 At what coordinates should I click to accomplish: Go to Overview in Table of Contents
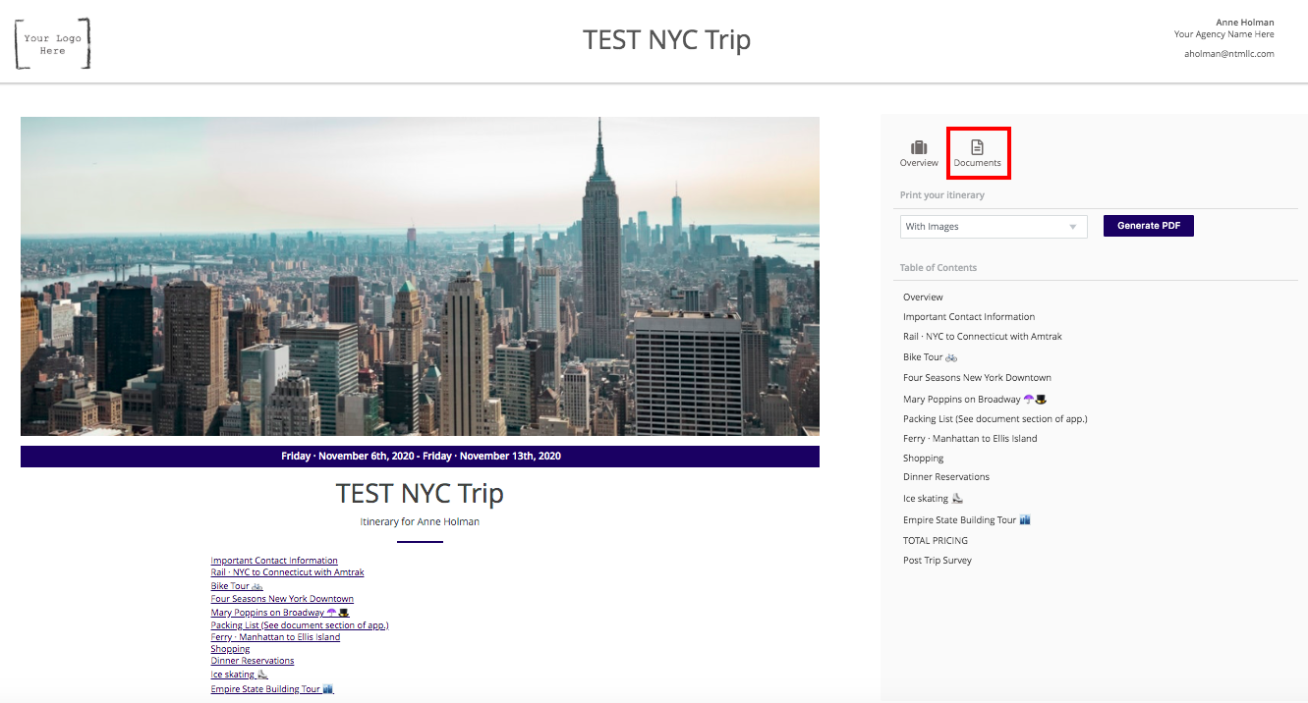(923, 297)
